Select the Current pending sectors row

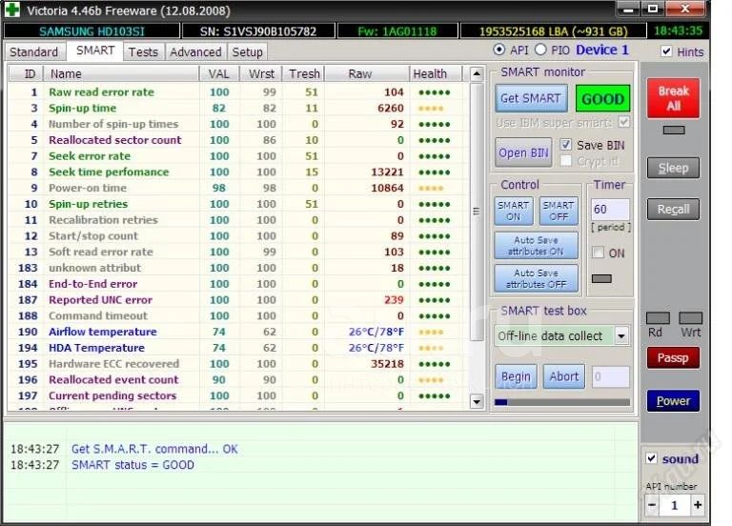[x=237, y=395]
